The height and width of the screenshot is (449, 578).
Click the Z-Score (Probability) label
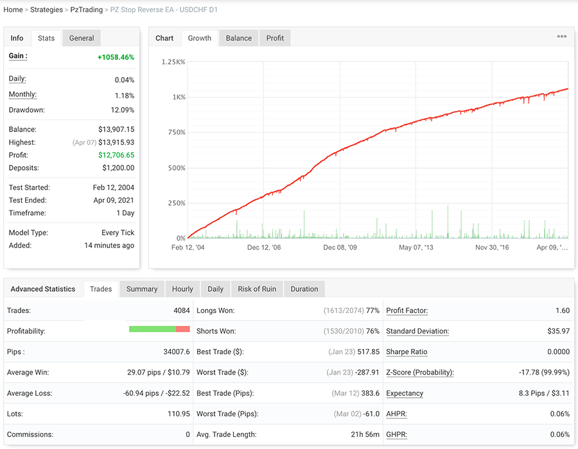click(420, 373)
